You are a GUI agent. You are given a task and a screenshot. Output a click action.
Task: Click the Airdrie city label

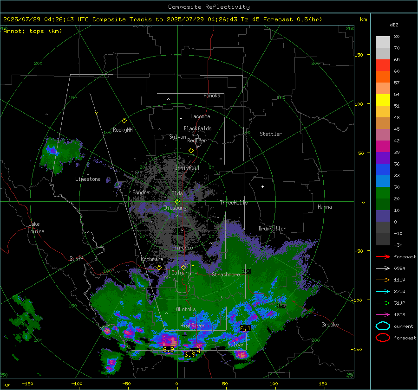[x=183, y=248]
